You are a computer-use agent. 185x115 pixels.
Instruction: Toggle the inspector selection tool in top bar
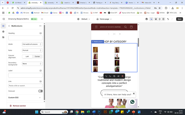(x=151, y=19)
